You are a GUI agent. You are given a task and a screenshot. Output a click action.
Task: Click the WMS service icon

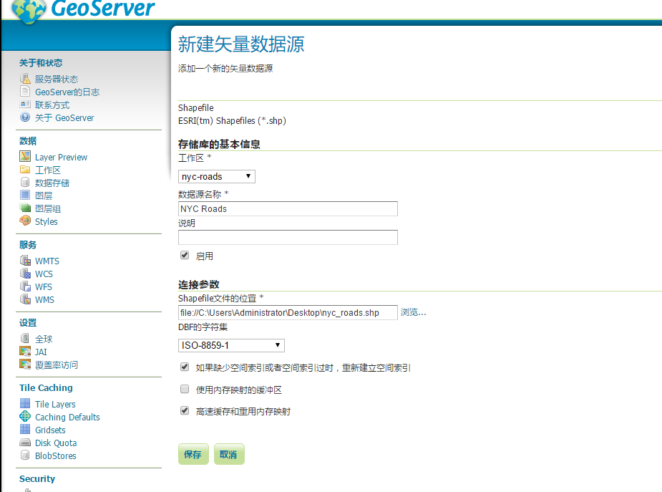point(25,299)
